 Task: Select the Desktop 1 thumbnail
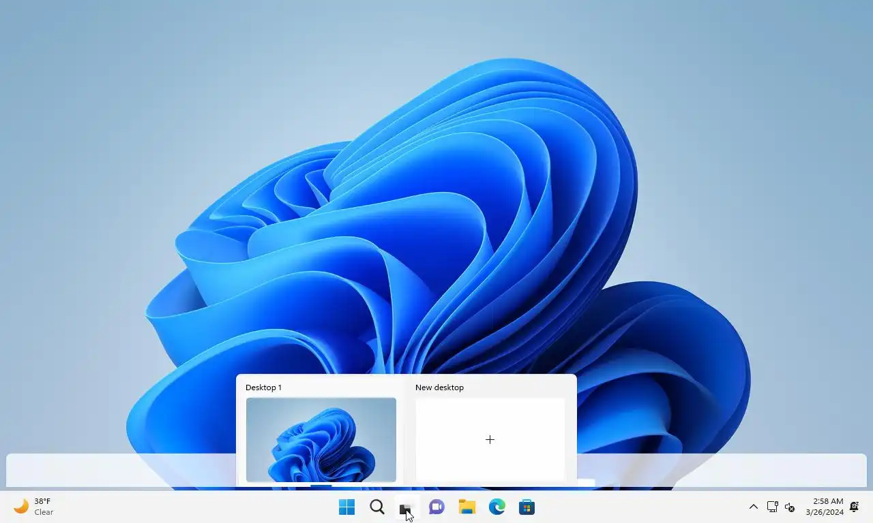(x=321, y=440)
